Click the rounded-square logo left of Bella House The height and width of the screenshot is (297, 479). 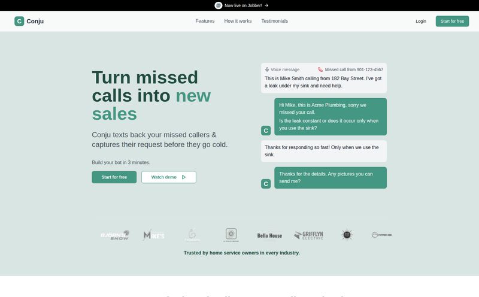(231, 235)
